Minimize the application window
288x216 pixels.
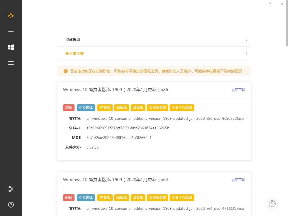[256, 4]
